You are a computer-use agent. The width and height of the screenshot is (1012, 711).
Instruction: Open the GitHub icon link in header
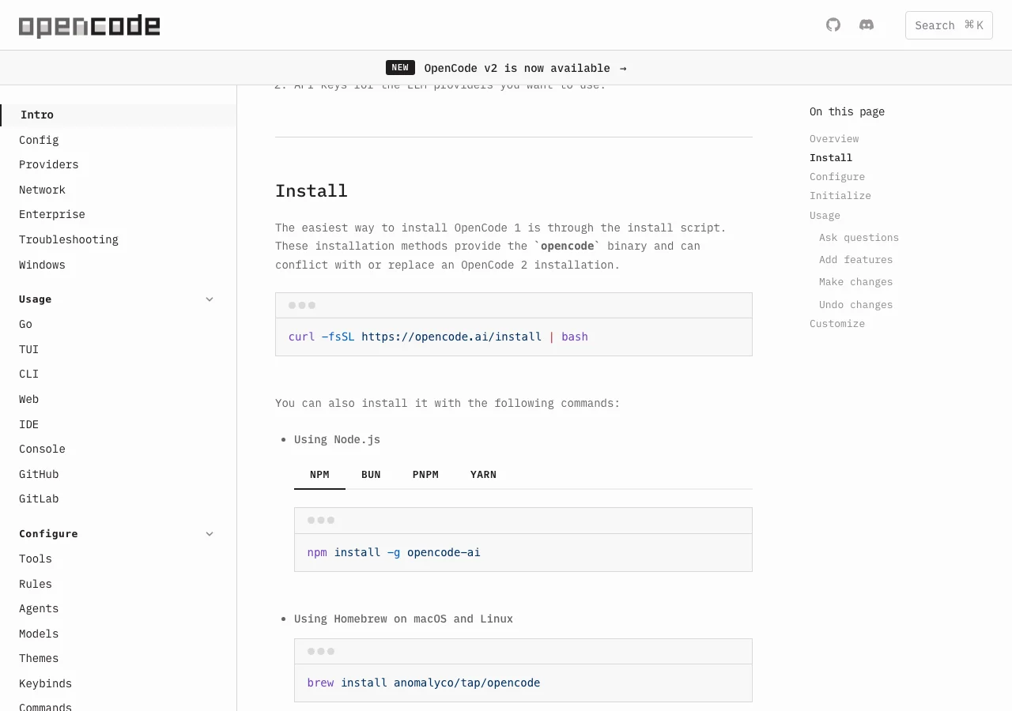(x=833, y=25)
